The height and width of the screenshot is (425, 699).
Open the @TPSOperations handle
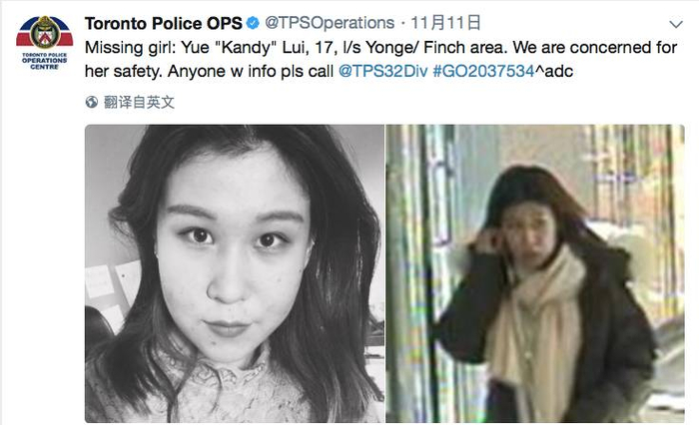[330, 23]
